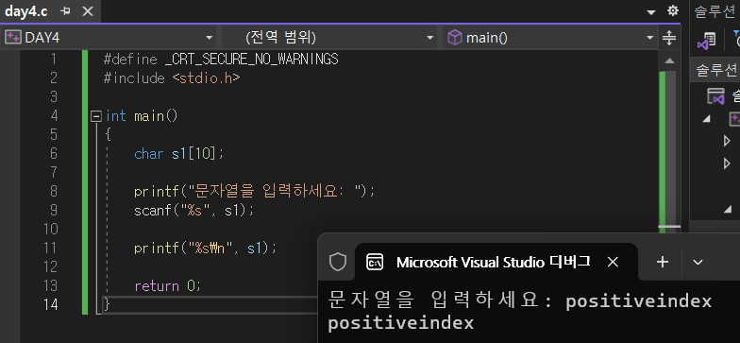This screenshot has width=740, height=343.
Task: Switch to the day4.c editor tab
Action: 26,11
